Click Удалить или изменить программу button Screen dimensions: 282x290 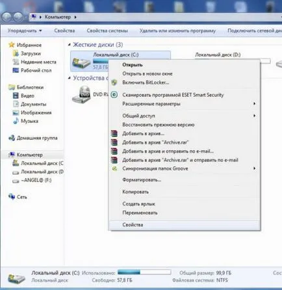click(177, 31)
